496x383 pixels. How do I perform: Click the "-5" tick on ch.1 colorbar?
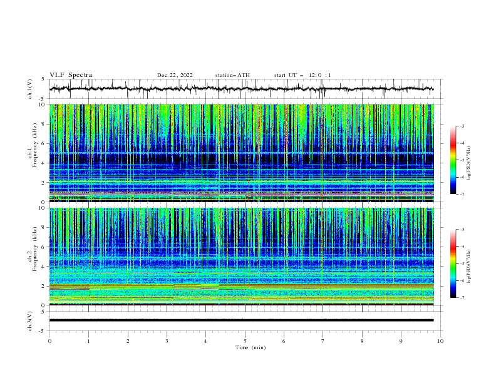(x=462, y=160)
